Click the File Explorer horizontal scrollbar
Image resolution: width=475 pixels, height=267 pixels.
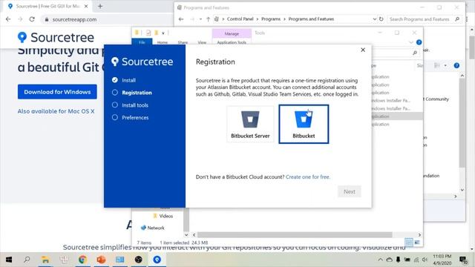pyautogui.click(x=295, y=235)
